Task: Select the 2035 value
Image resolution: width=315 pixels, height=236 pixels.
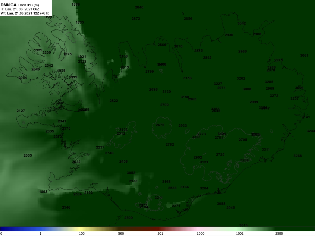Action: click(x=28, y=155)
